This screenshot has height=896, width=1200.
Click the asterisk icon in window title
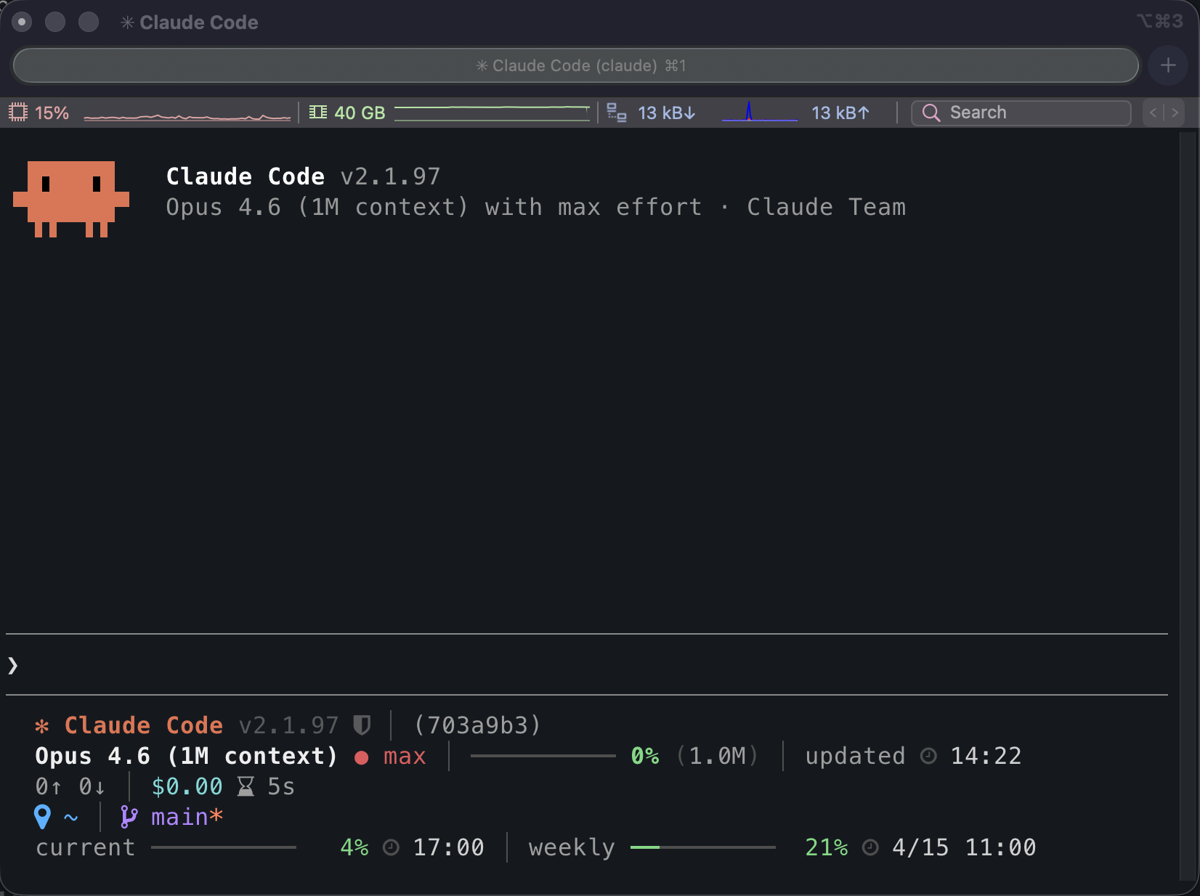[128, 23]
